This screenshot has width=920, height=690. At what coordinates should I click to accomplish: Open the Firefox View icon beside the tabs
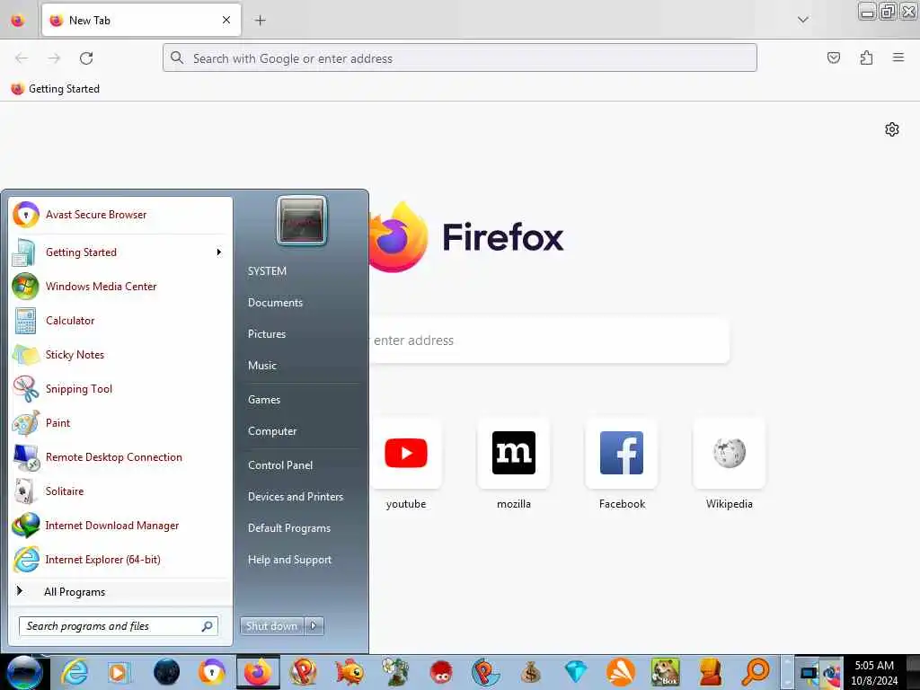point(18,21)
